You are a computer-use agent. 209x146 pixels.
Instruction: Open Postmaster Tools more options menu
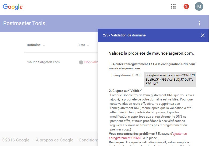click(199, 23)
